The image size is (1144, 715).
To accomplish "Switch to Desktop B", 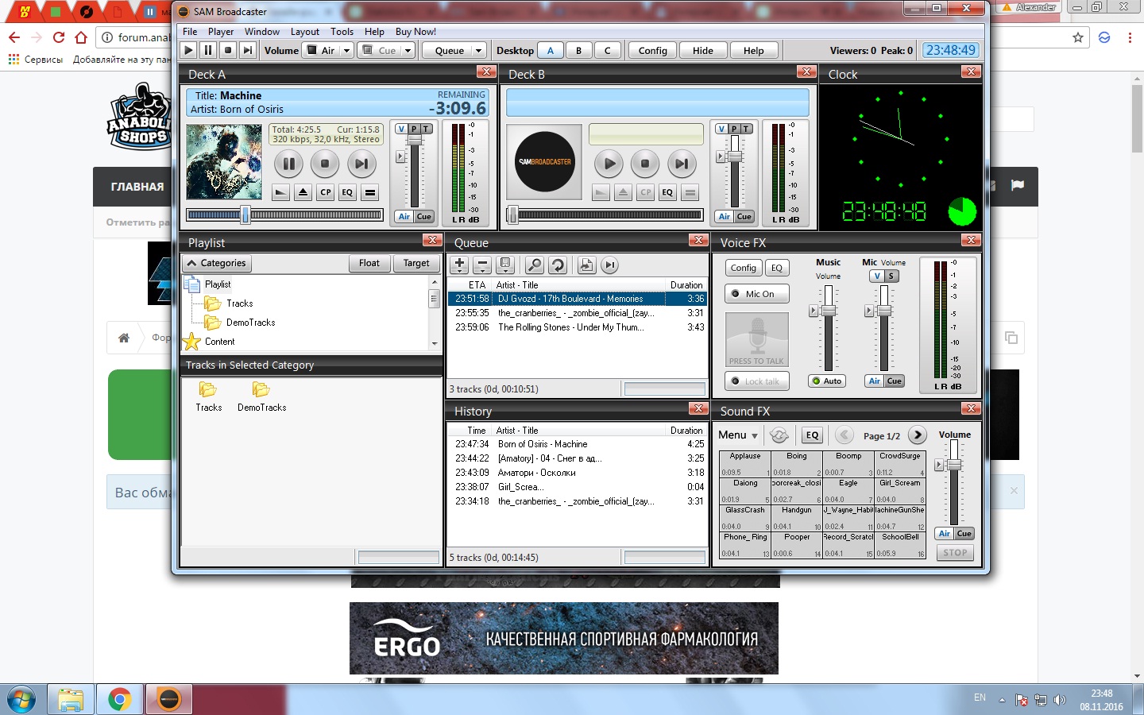I will (x=578, y=50).
